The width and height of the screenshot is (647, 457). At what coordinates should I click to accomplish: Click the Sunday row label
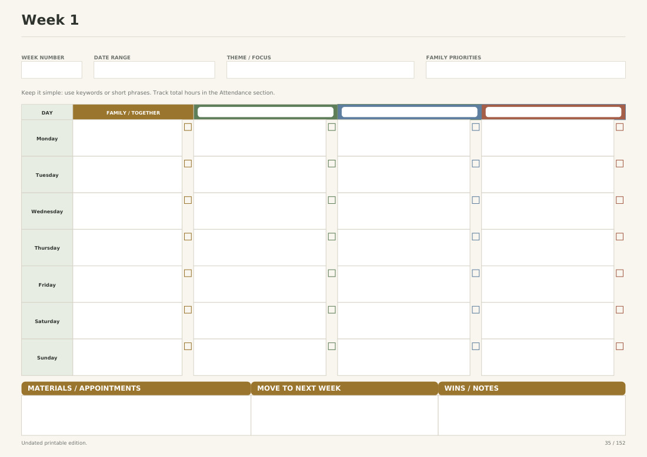(x=47, y=358)
